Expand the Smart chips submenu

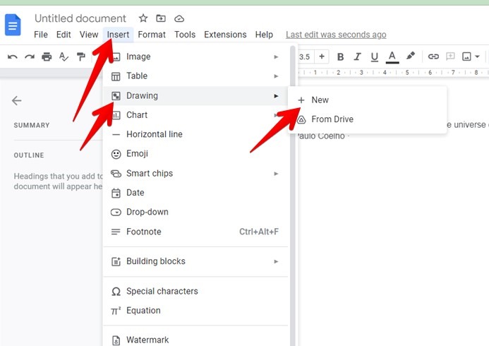coord(195,174)
